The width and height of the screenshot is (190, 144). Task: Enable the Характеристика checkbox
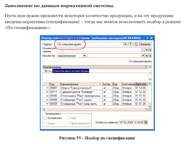(68, 123)
